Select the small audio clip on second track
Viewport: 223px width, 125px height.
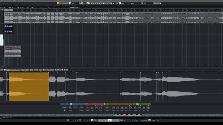(9, 29)
